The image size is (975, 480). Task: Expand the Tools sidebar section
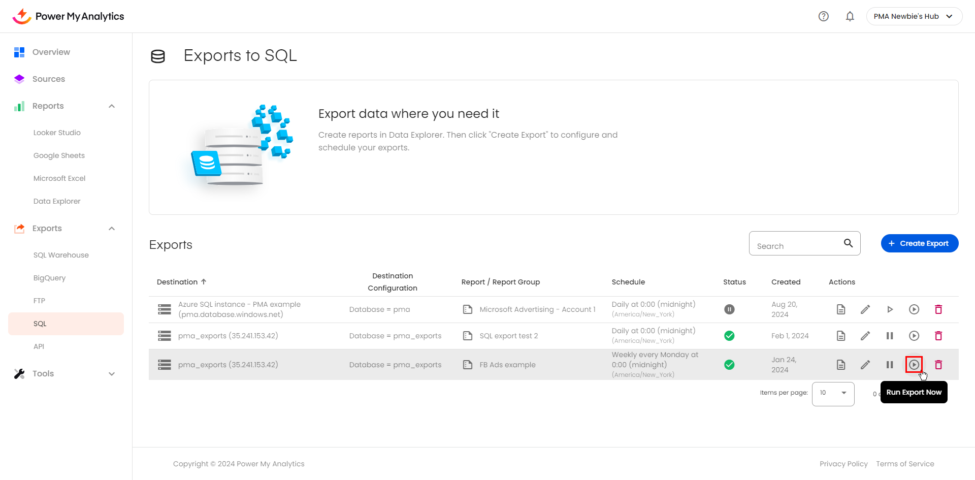112,374
